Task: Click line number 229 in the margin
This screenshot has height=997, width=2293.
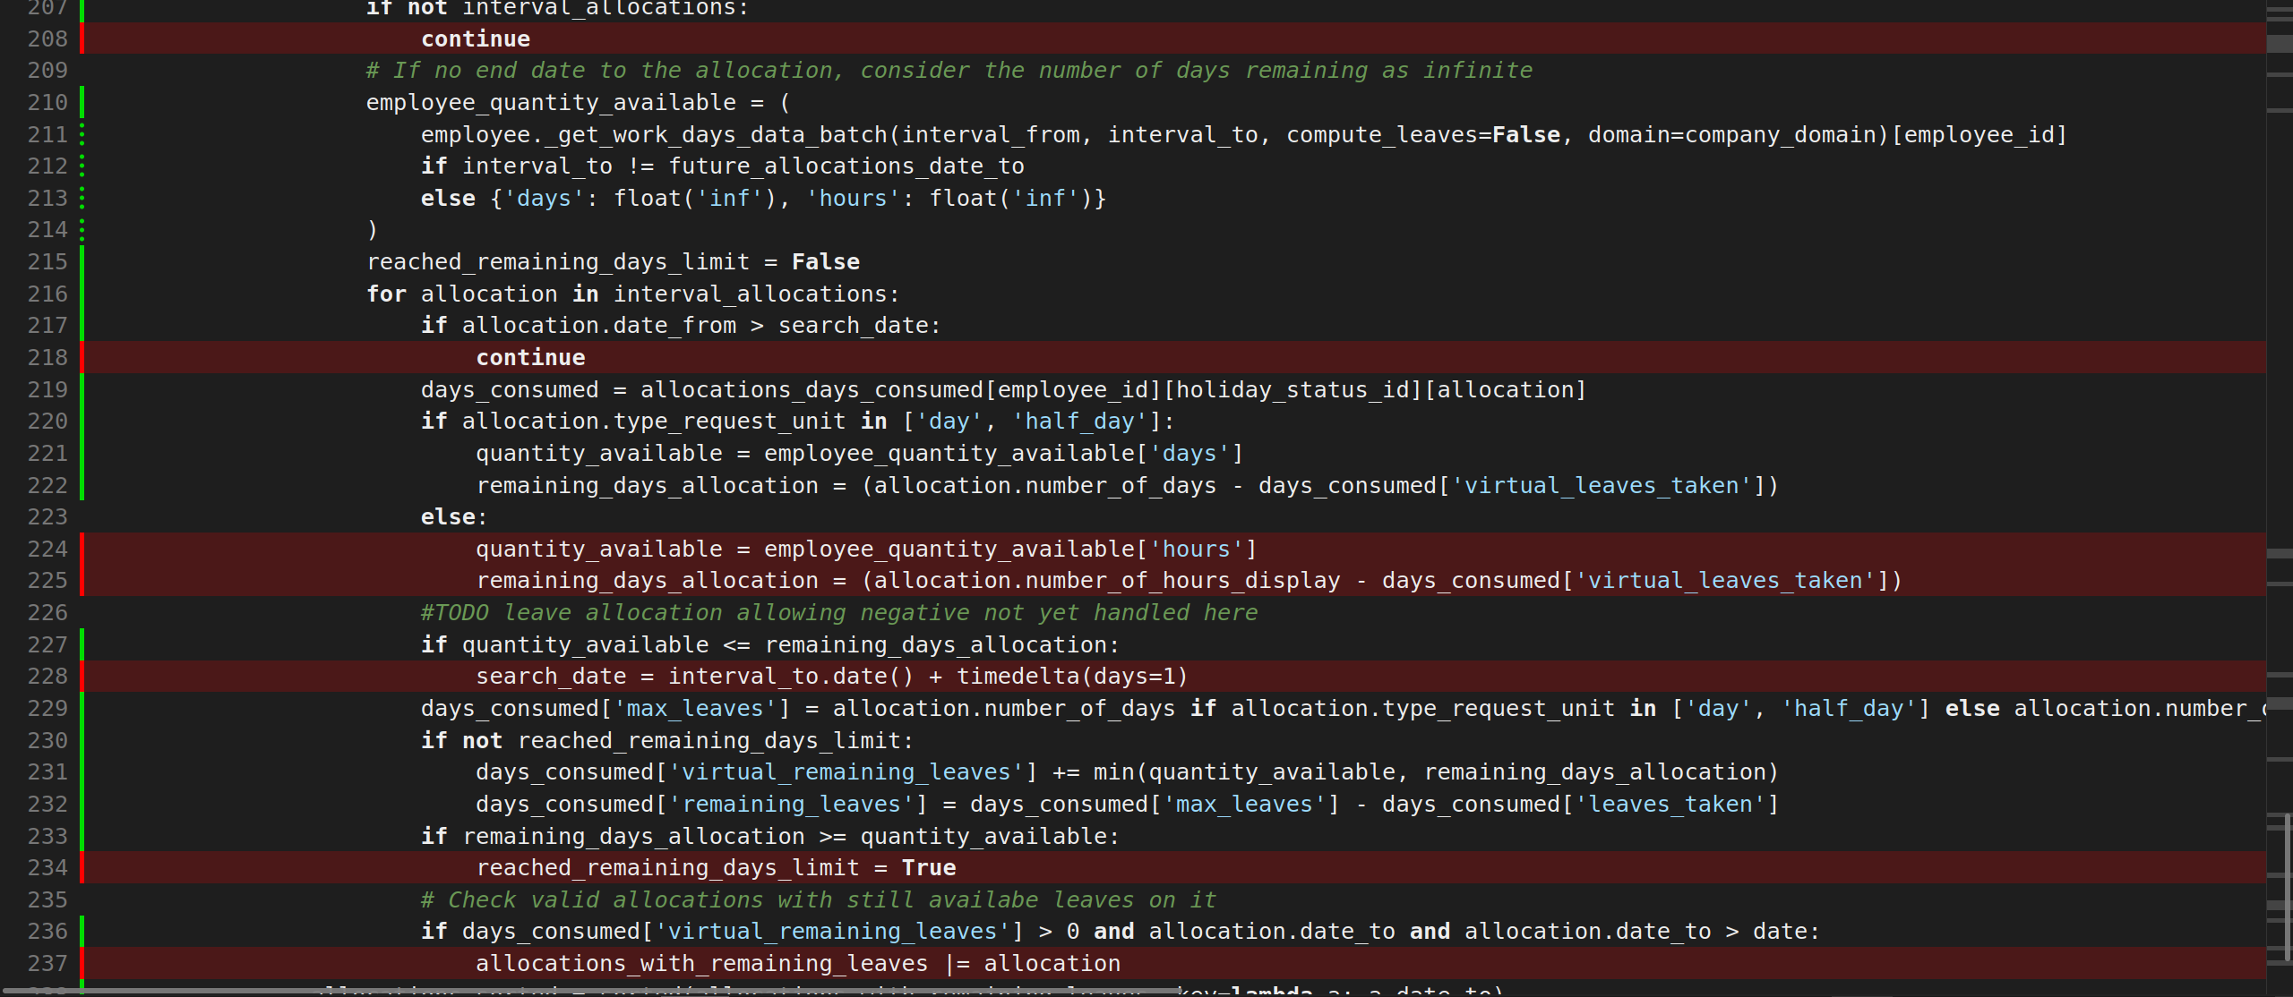Action: coord(47,708)
